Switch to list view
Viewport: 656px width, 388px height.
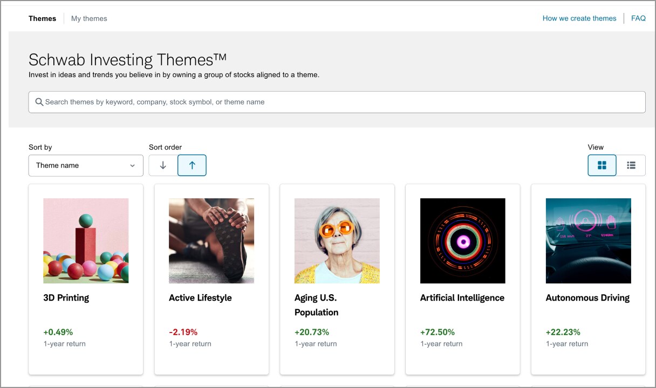(631, 165)
